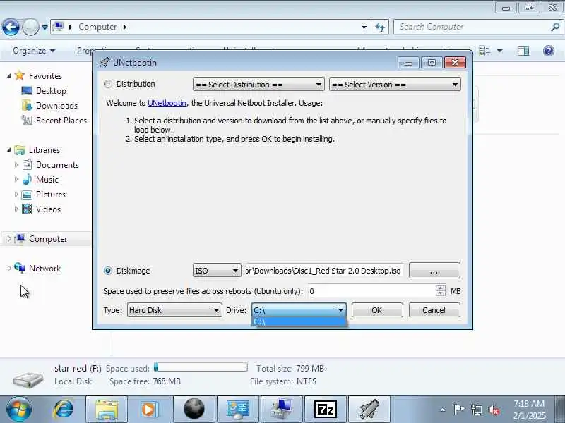Confirm with the OK button
This screenshot has width=565, height=423.
click(x=377, y=310)
